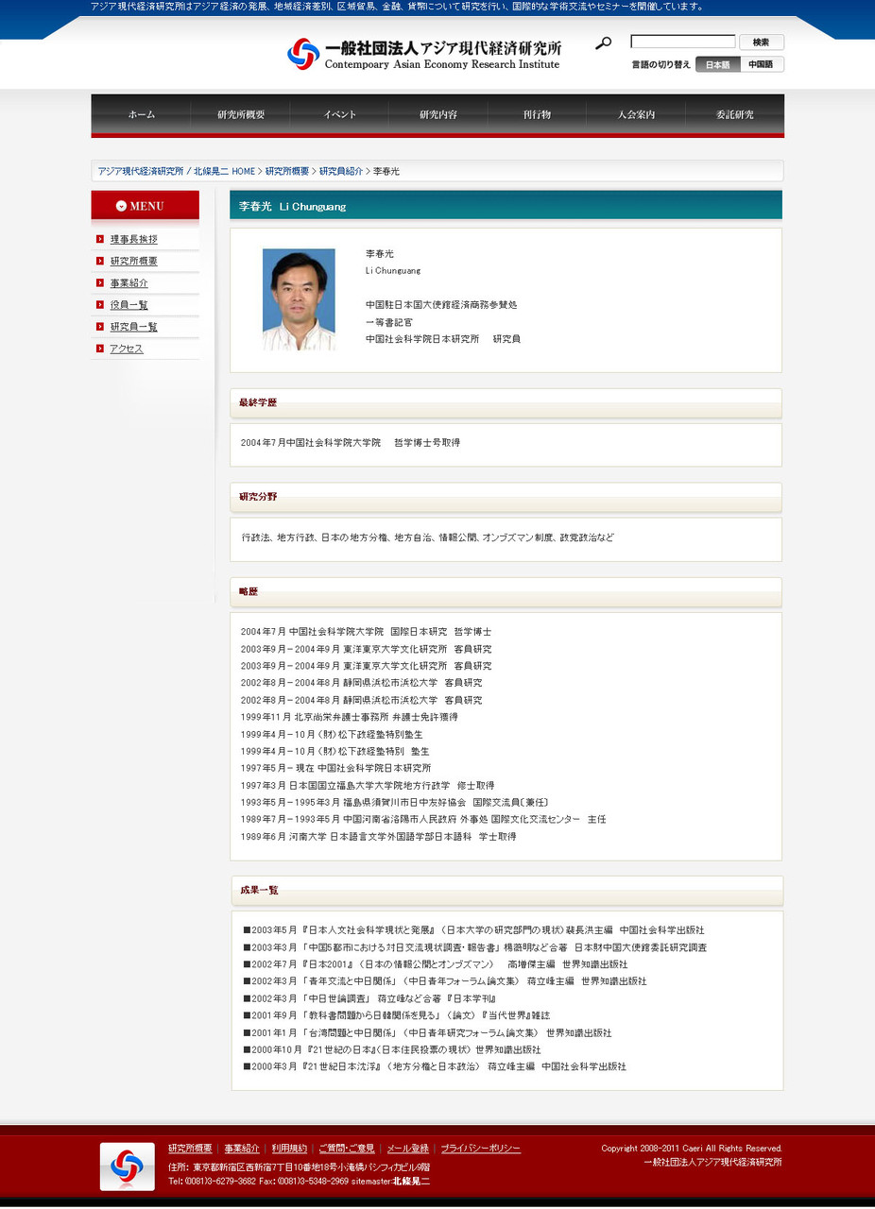
Task: Click the copyright text 2008-2011 Caeri
Action: 692,1149
